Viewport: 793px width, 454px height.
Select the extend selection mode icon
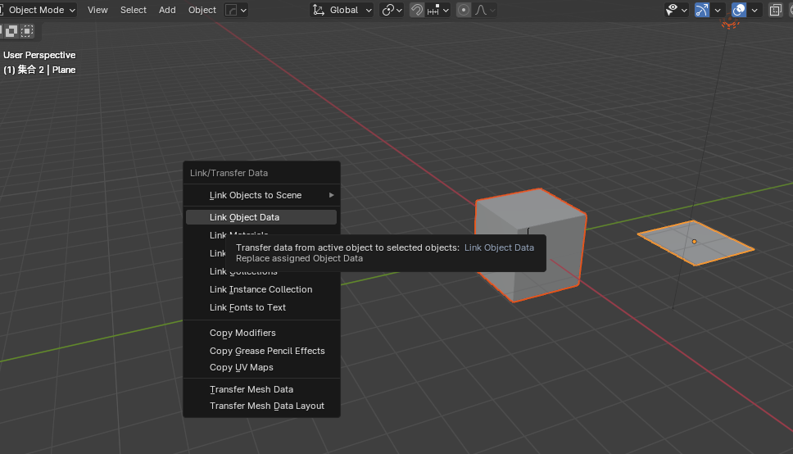click(x=11, y=31)
